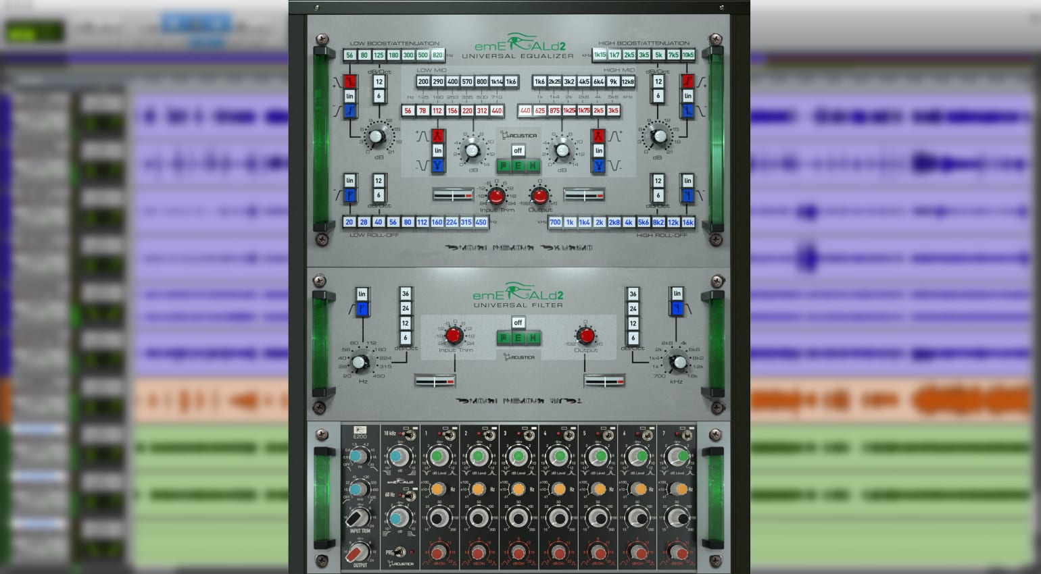Click the Universal Filter red Output knob
Screen dimensions: 1041x574
[x=585, y=336]
